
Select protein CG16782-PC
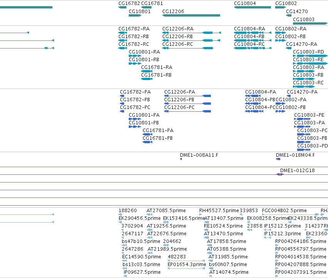135,107
